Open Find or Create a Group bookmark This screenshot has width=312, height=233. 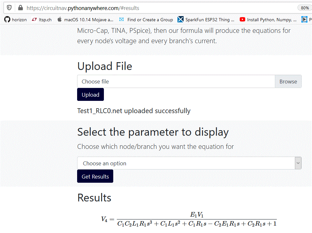click(x=146, y=20)
